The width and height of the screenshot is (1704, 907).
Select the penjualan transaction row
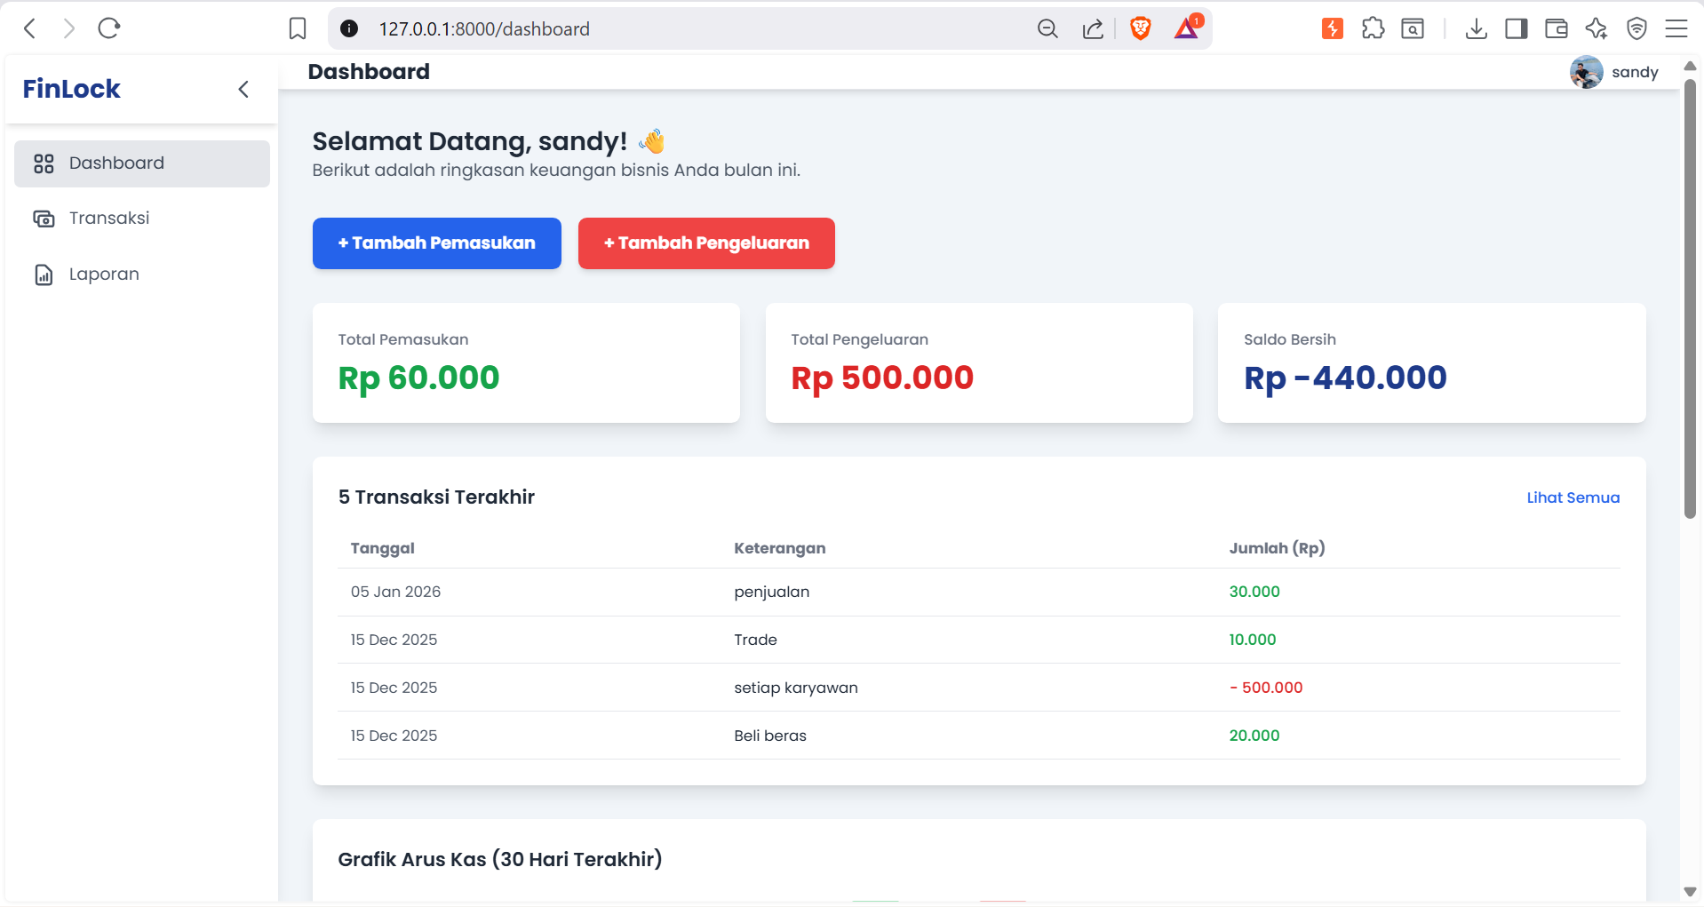979,593
